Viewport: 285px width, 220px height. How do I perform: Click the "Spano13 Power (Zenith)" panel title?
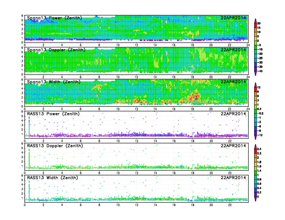[x=54, y=18]
